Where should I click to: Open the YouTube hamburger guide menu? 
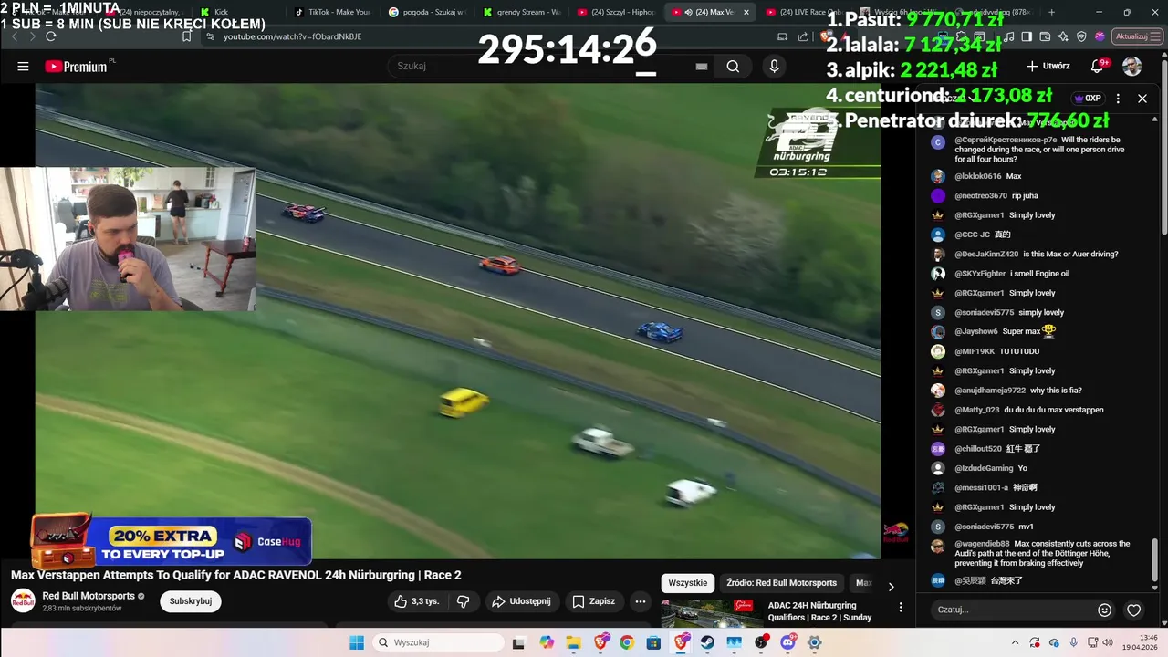tap(23, 67)
